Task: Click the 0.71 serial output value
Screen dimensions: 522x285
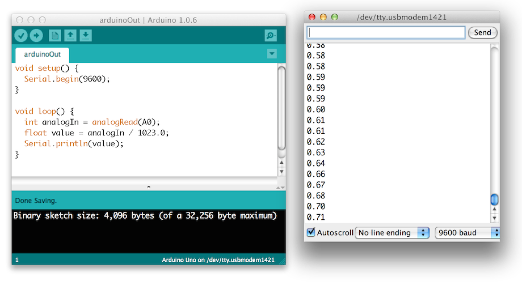Action: tap(316, 217)
